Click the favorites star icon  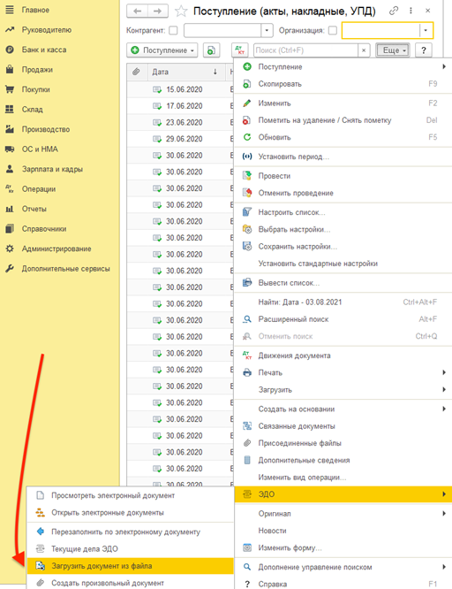[181, 11]
